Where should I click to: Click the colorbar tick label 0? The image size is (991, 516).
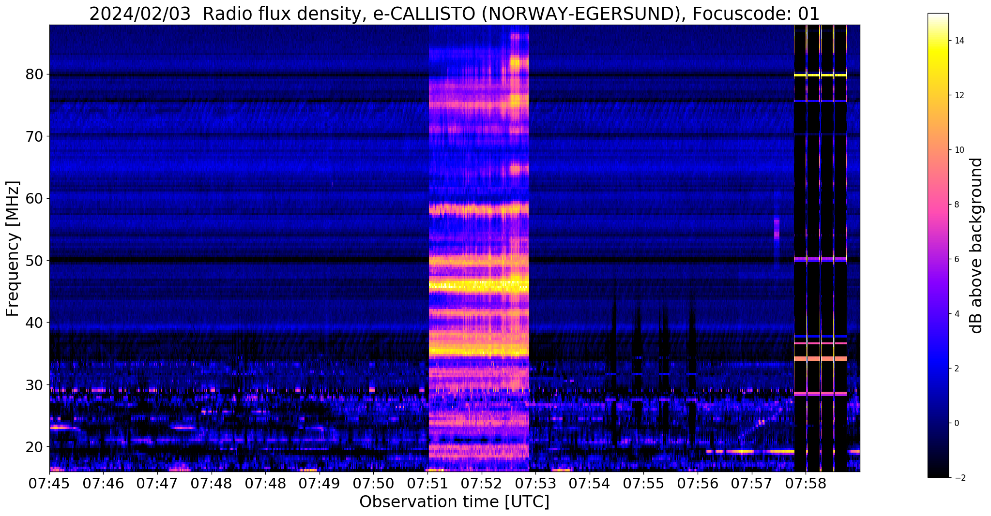tap(957, 423)
